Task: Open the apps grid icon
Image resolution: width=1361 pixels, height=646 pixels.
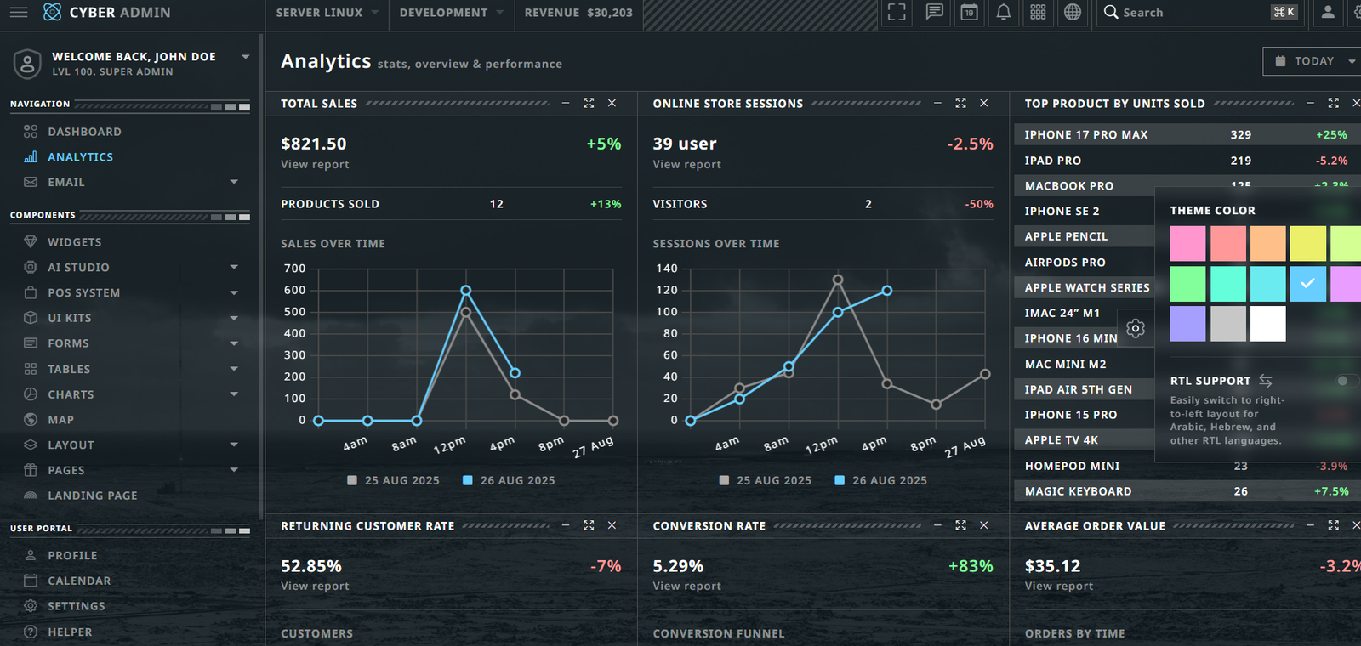Action: (x=1038, y=12)
